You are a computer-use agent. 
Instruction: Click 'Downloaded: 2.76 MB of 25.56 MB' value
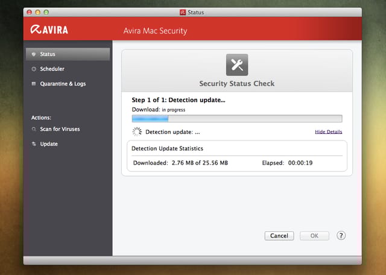point(180,163)
